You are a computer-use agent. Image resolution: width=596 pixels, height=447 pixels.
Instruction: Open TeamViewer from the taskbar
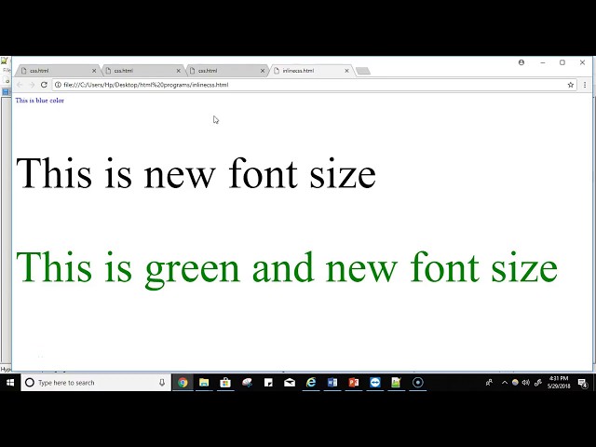point(375,383)
